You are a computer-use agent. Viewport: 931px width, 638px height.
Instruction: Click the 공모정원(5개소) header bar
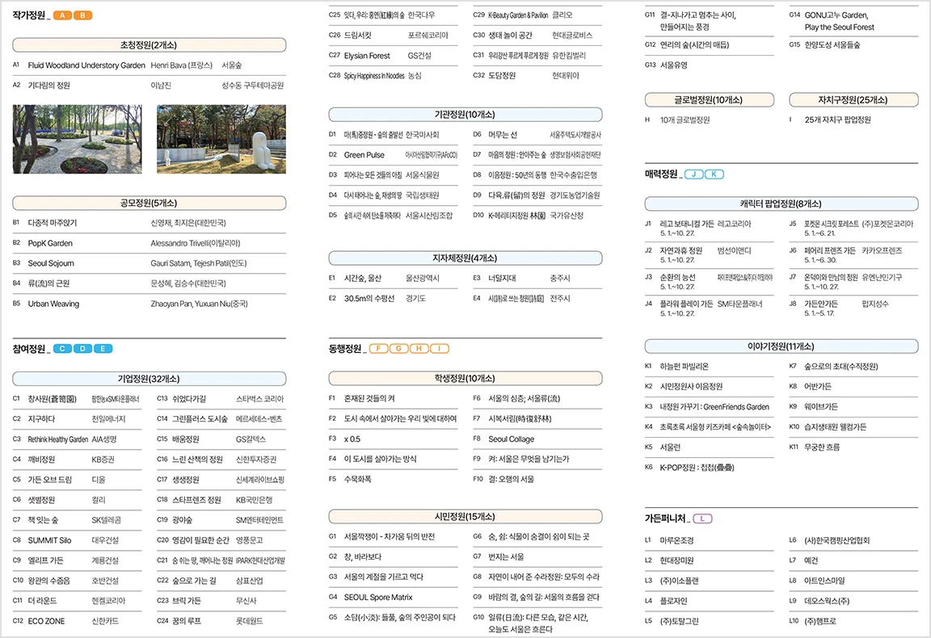(x=149, y=203)
